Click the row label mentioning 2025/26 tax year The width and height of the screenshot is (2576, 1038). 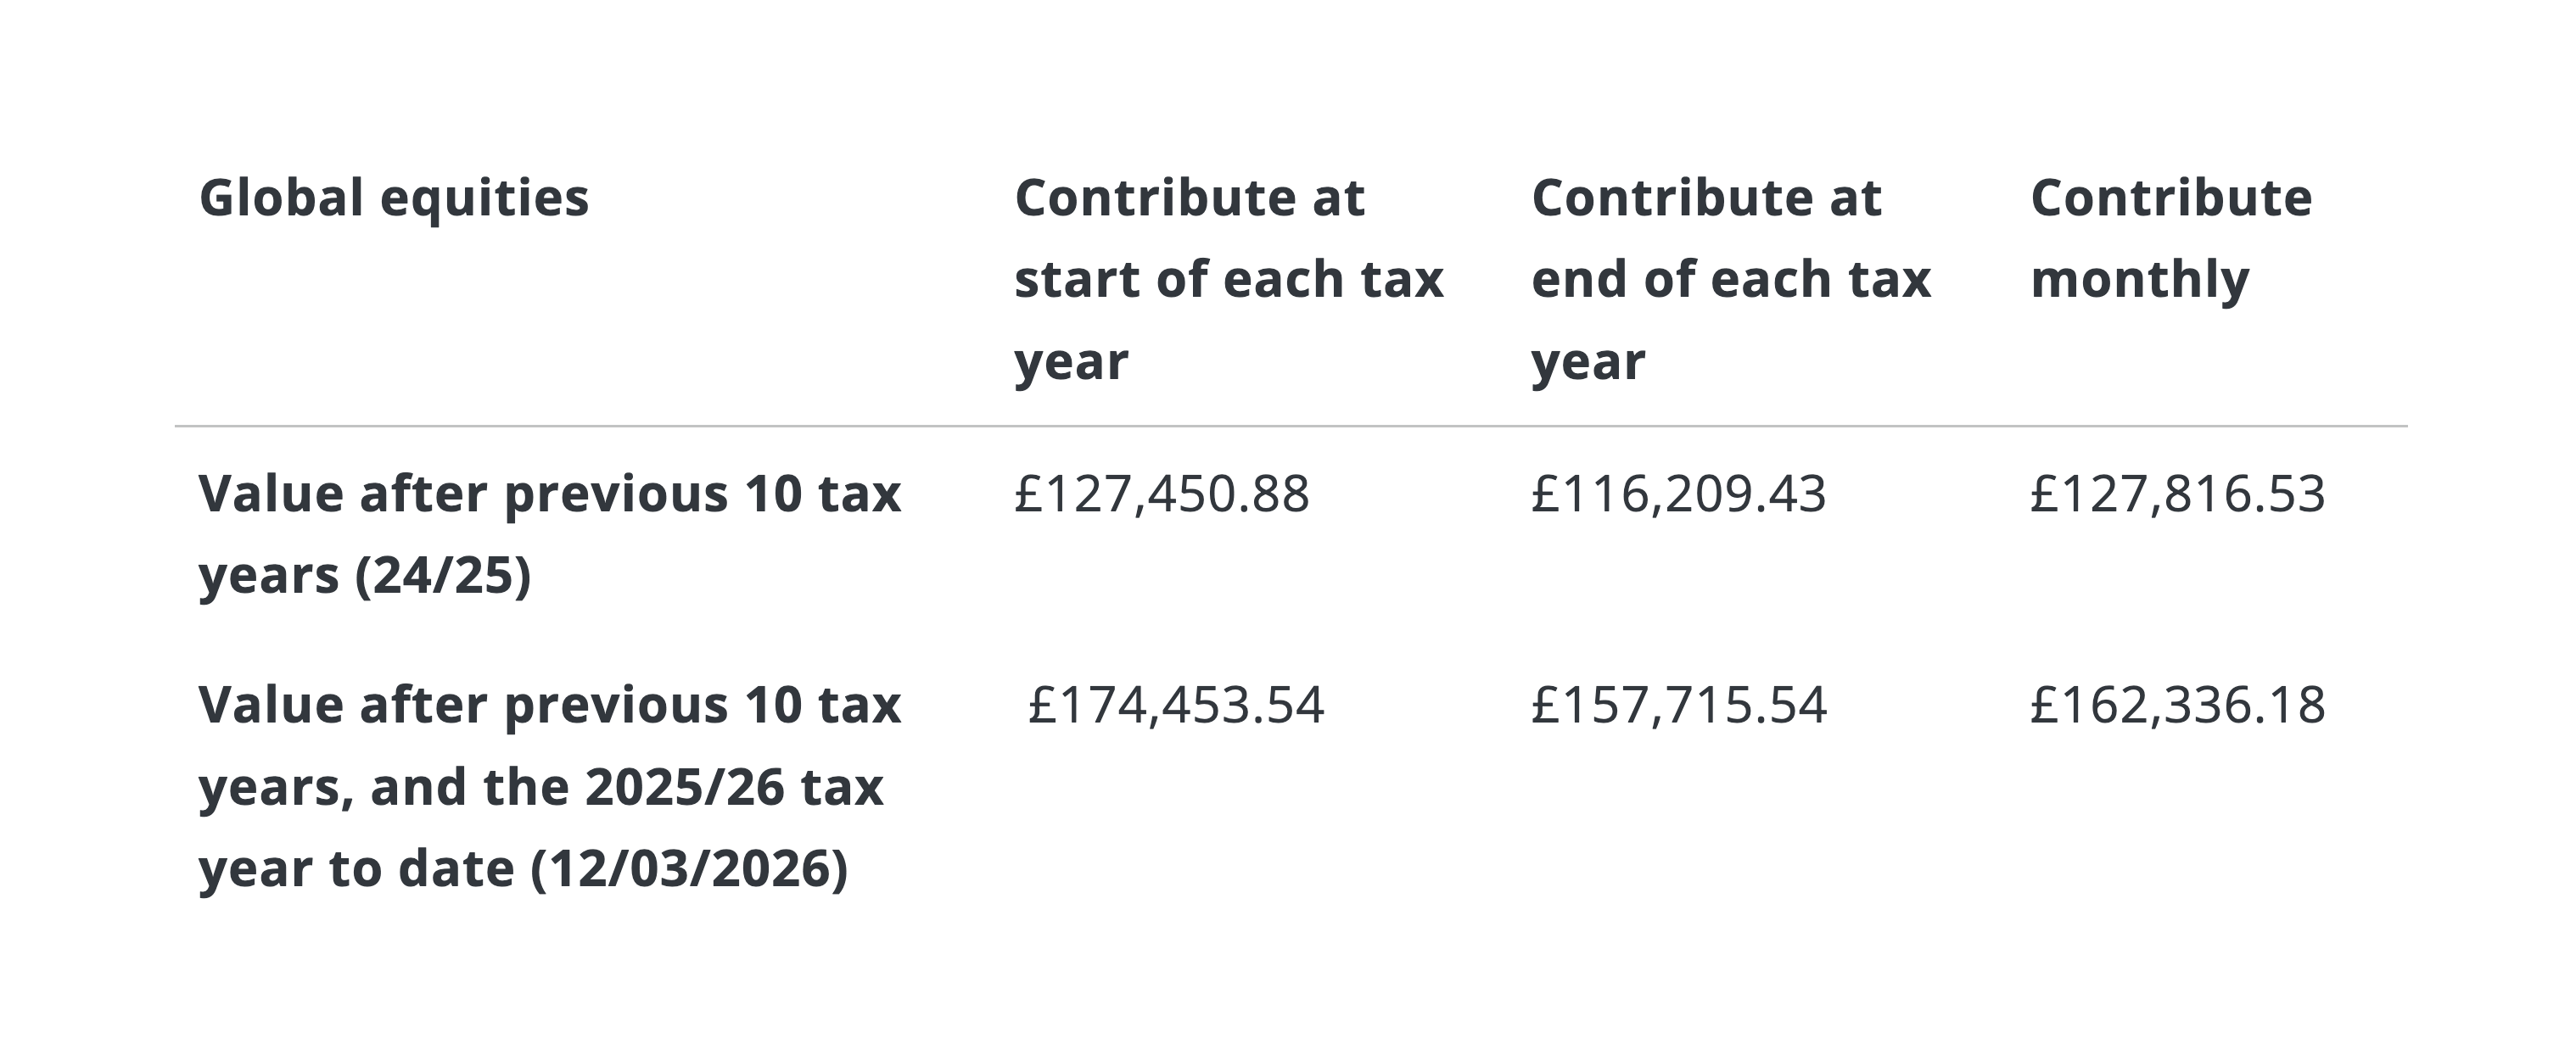pos(549,786)
